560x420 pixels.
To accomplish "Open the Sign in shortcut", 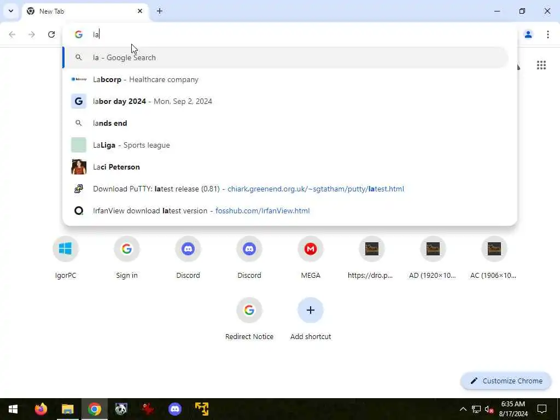I will click(x=127, y=258).
